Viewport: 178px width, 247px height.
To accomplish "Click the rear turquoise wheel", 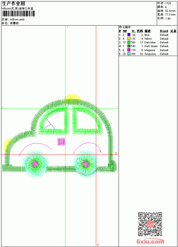I will coord(86,164).
